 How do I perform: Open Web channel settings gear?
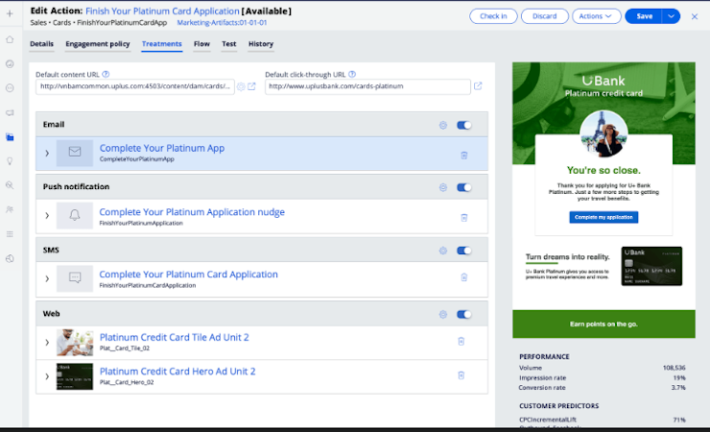pyautogui.click(x=443, y=314)
